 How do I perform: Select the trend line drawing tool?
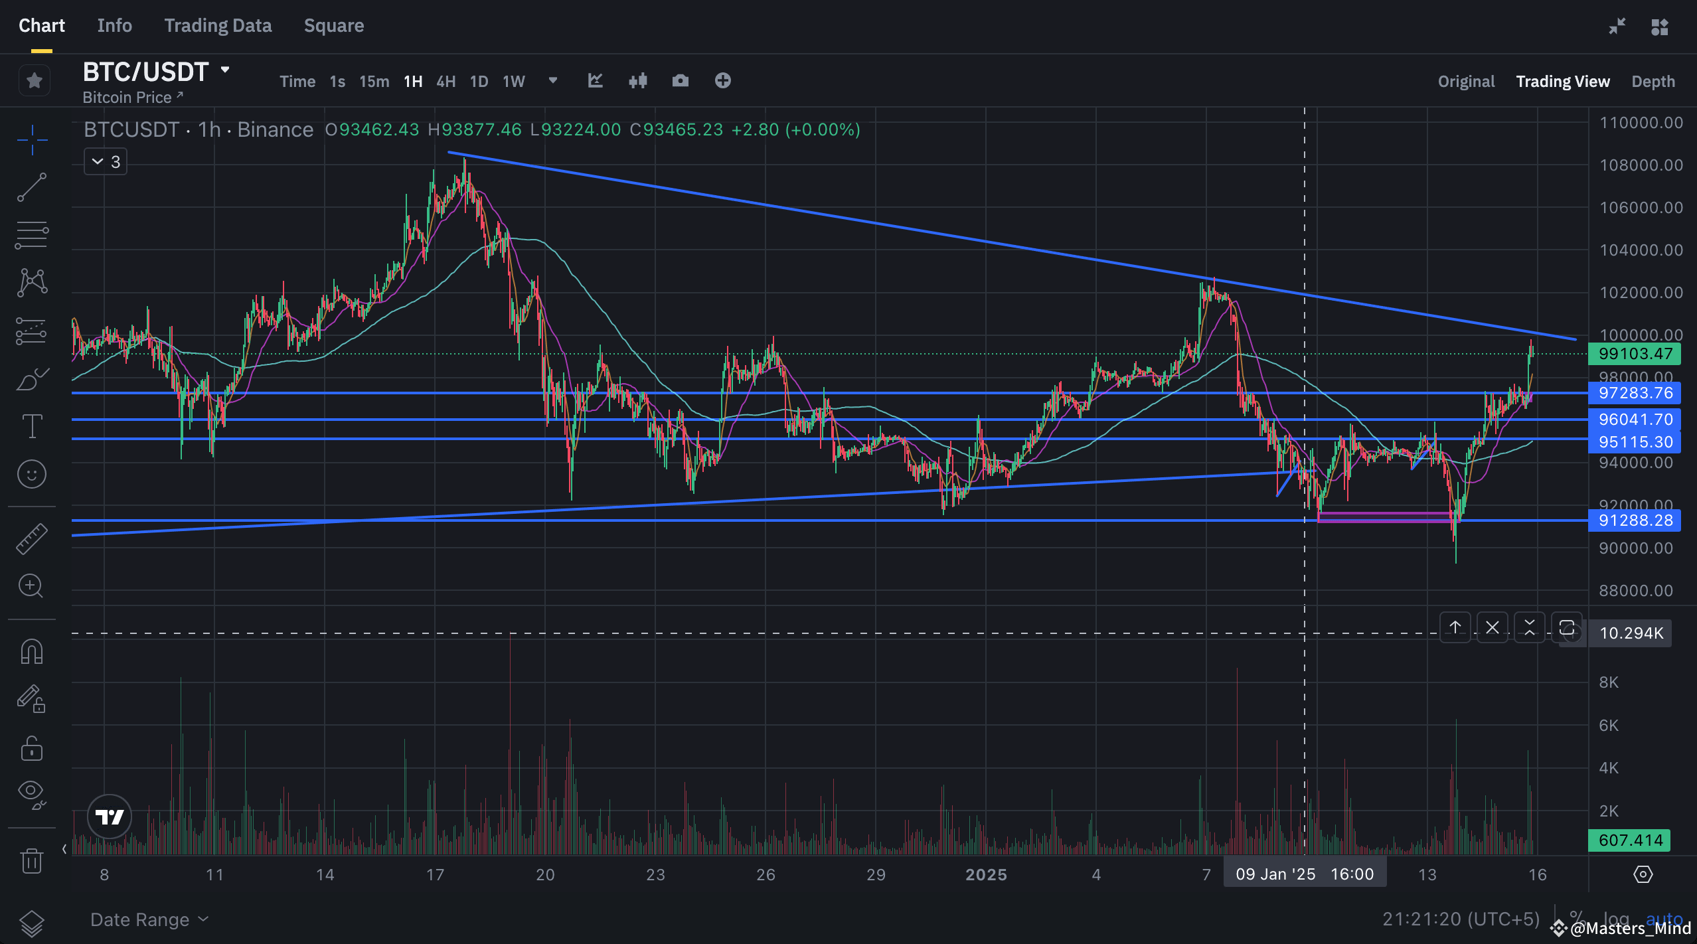[x=31, y=188]
